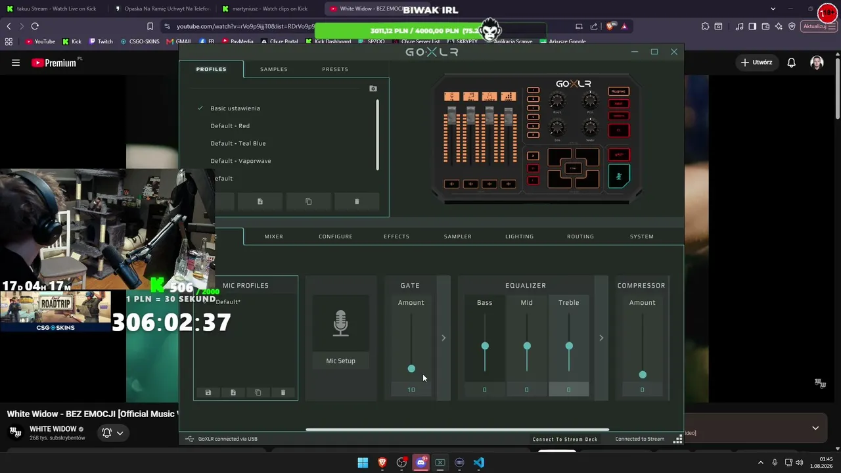Open Windows Start menu
Screen dimensions: 841x473
363,462
